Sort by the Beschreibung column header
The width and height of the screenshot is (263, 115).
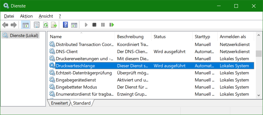(x=133, y=37)
